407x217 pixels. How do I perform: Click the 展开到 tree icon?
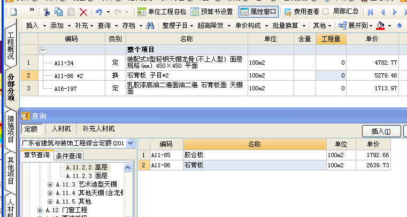pyautogui.click(x=342, y=26)
